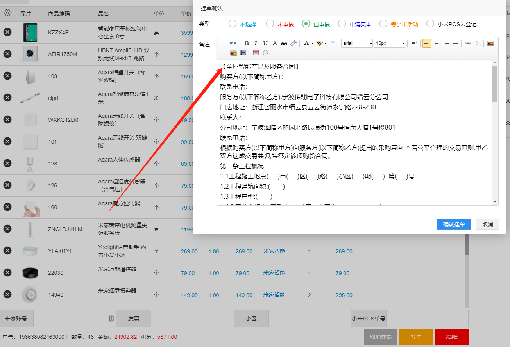The width and height of the screenshot is (510, 347).
Task: Align text left in editor
Action: (x=427, y=43)
